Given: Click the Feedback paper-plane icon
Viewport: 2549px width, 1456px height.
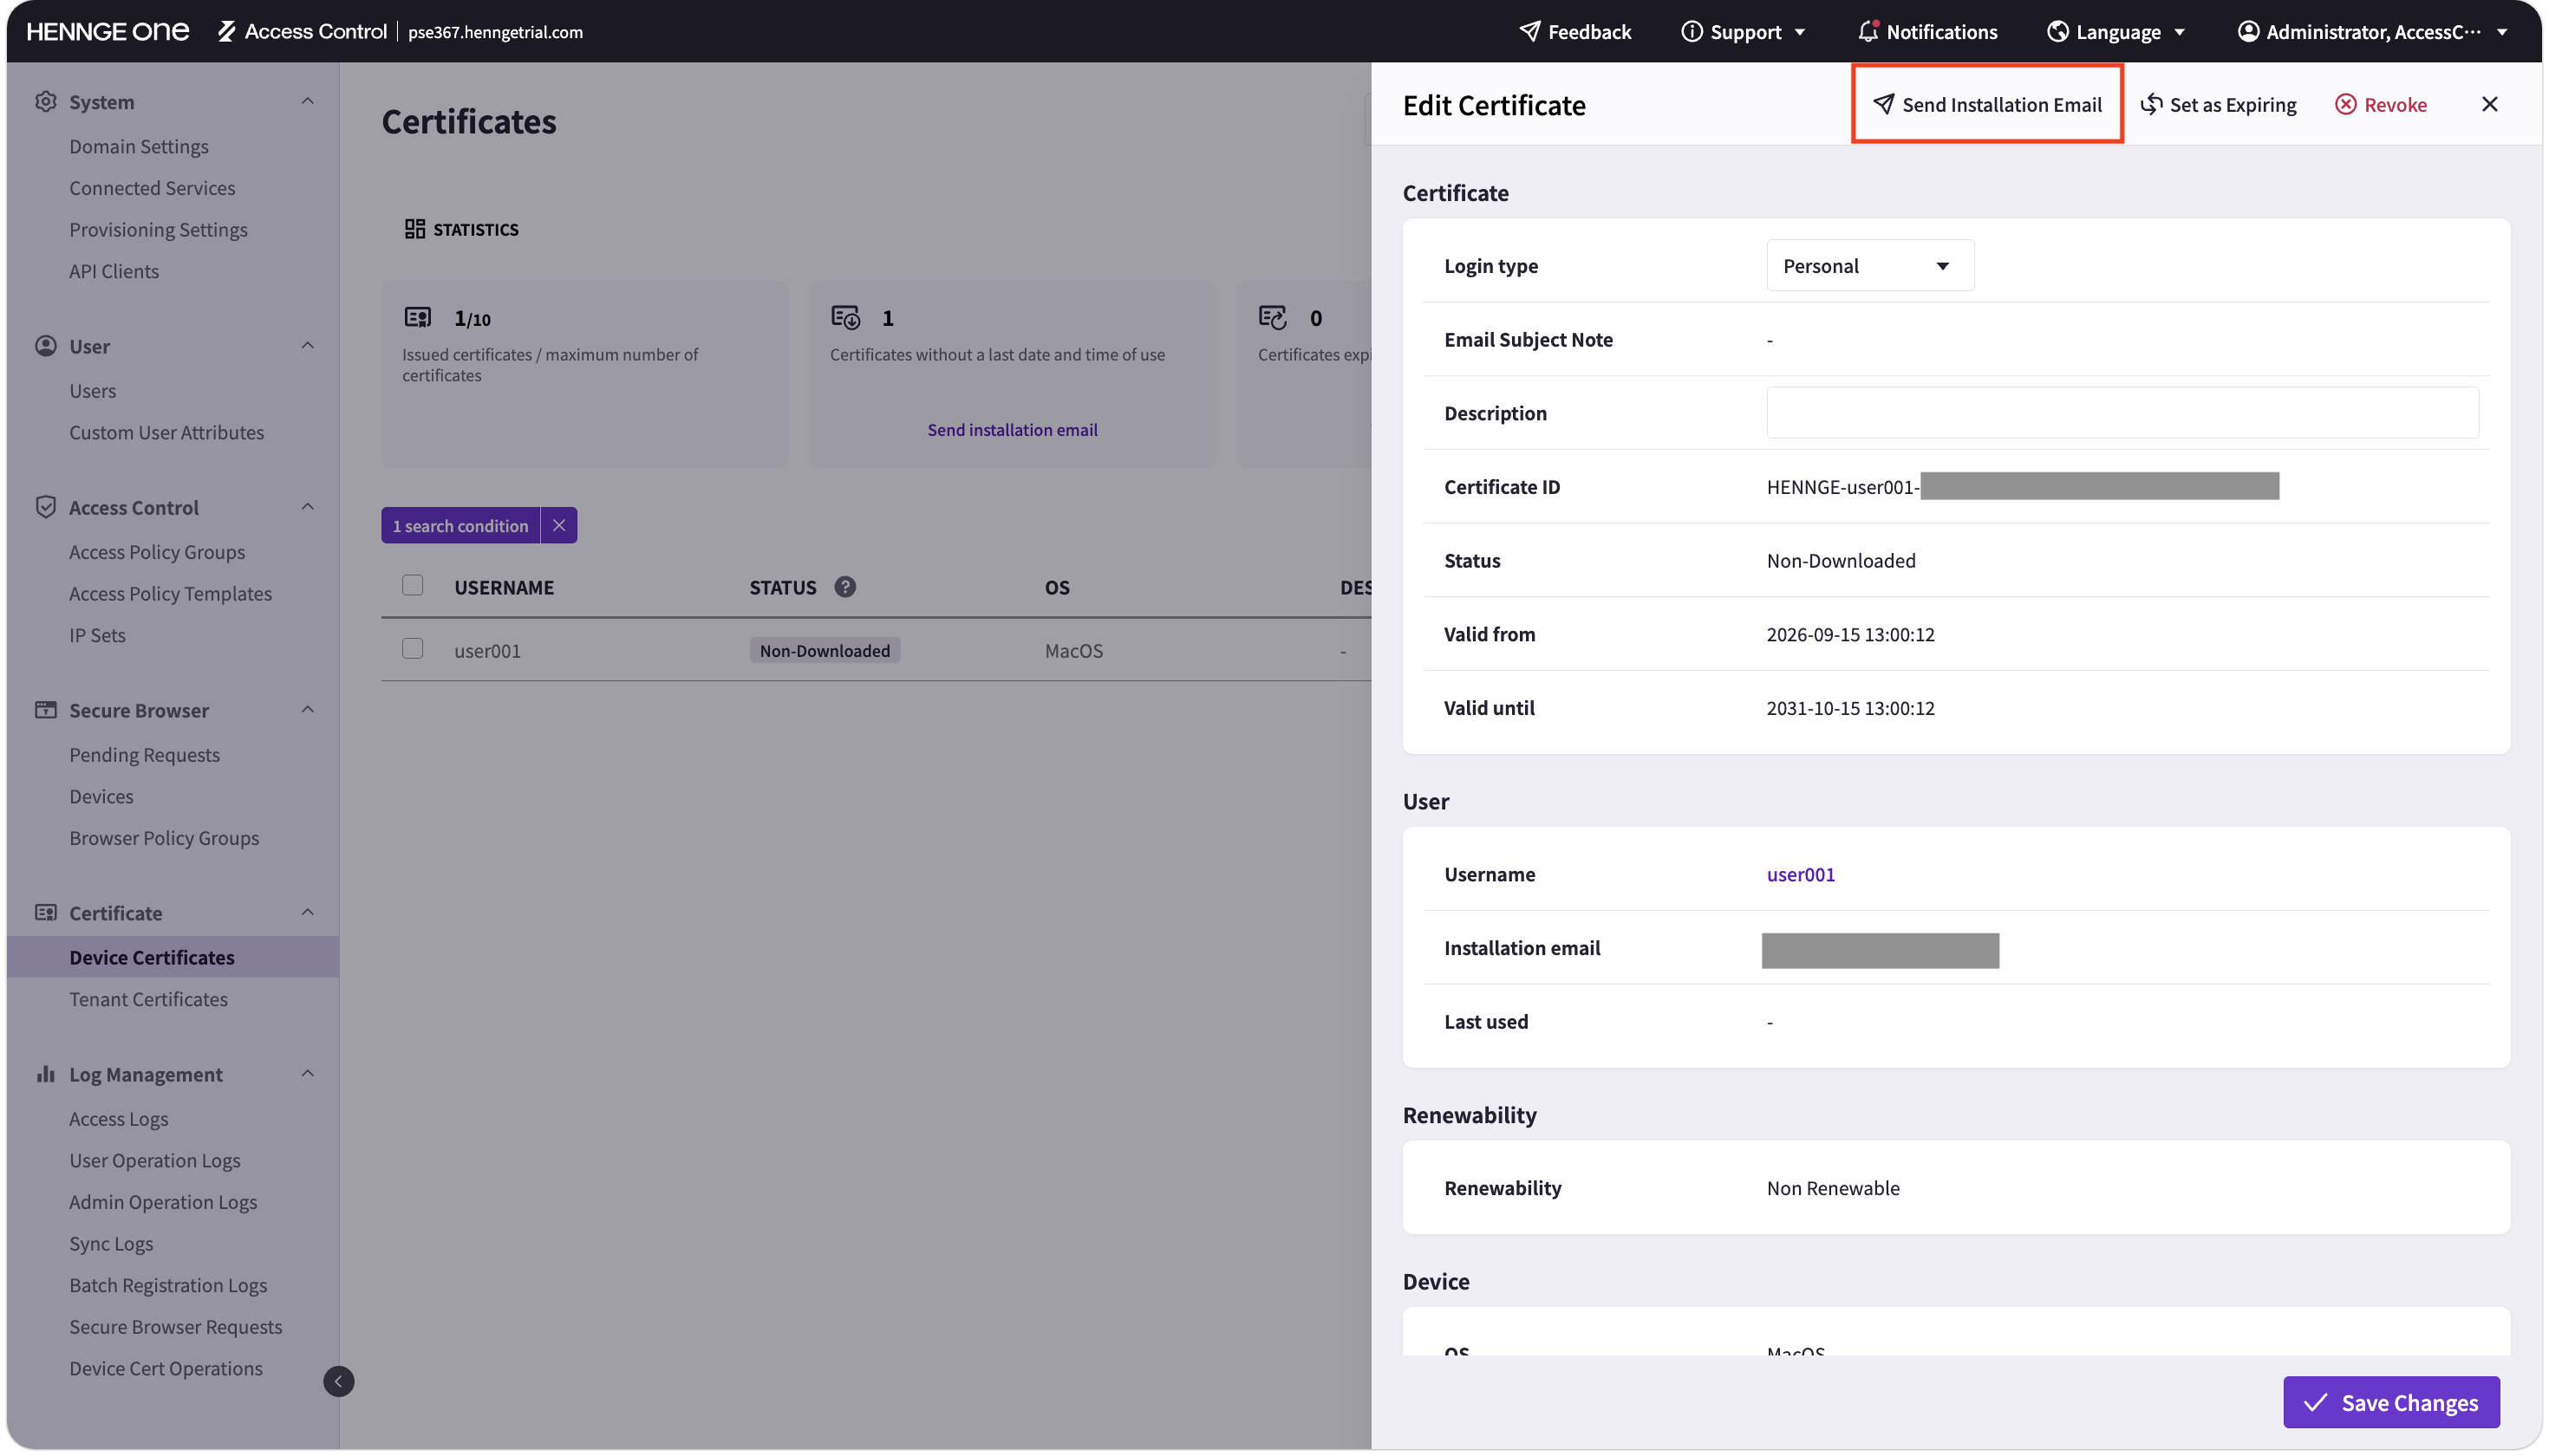Looking at the screenshot, I should (1529, 31).
